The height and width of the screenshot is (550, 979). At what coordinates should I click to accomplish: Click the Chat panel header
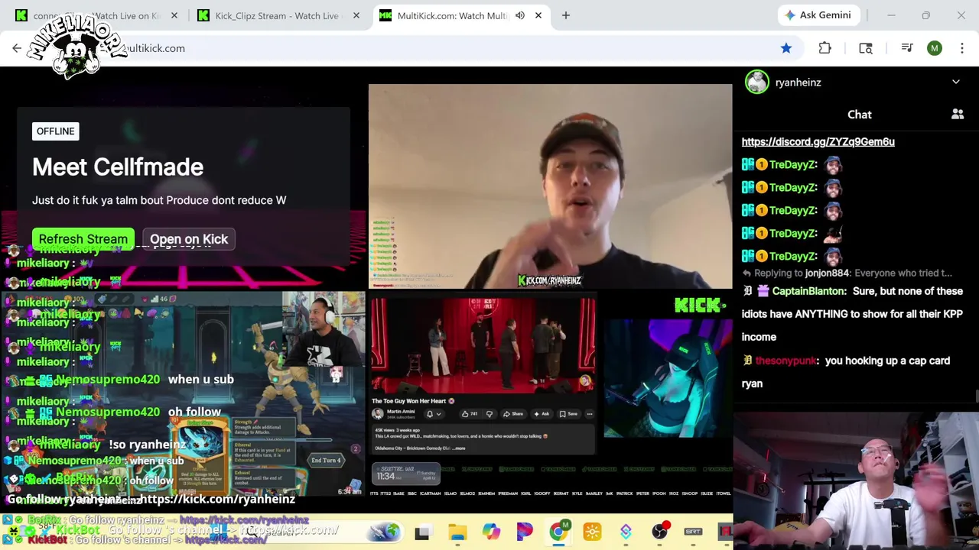click(860, 115)
